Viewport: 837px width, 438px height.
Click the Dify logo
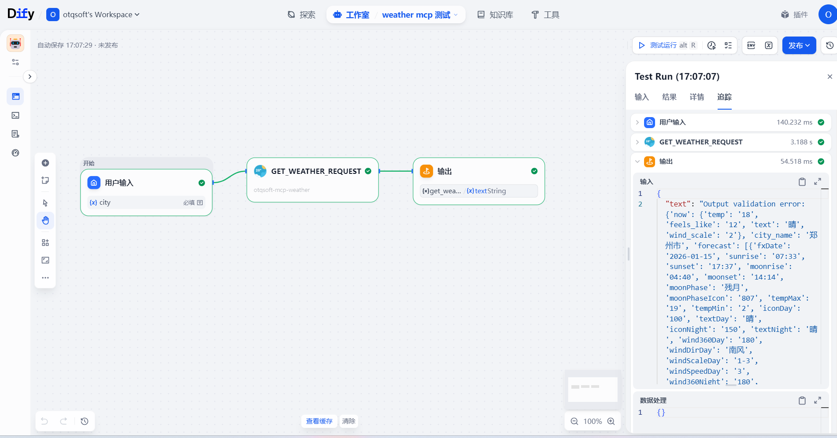coord(21,14)
